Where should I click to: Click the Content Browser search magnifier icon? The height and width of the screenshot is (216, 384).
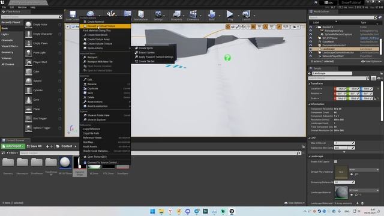(298, 153)
